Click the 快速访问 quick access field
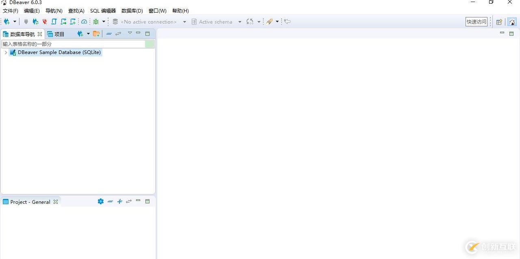 477,22
